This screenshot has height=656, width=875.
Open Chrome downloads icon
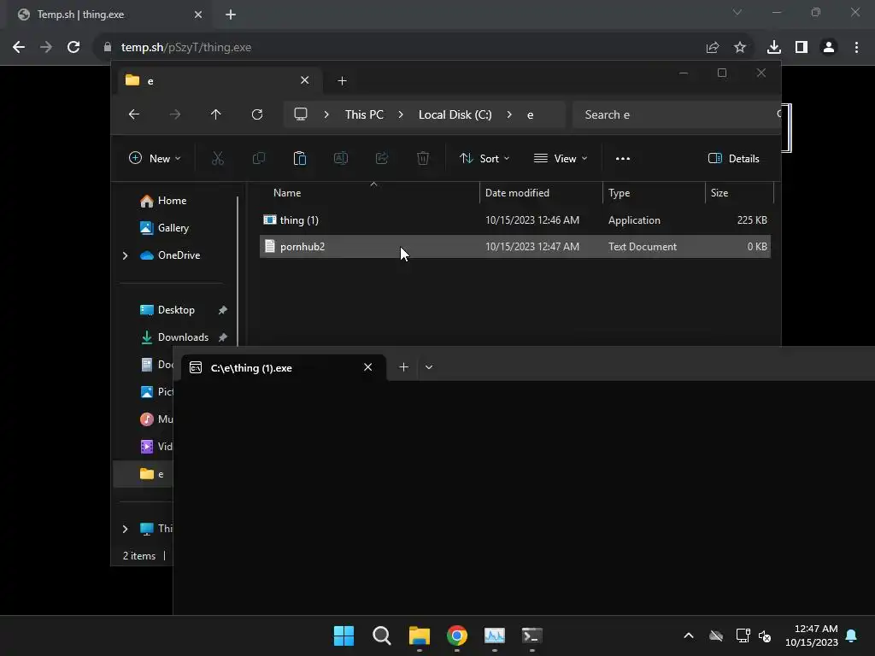tap(774, 48)
